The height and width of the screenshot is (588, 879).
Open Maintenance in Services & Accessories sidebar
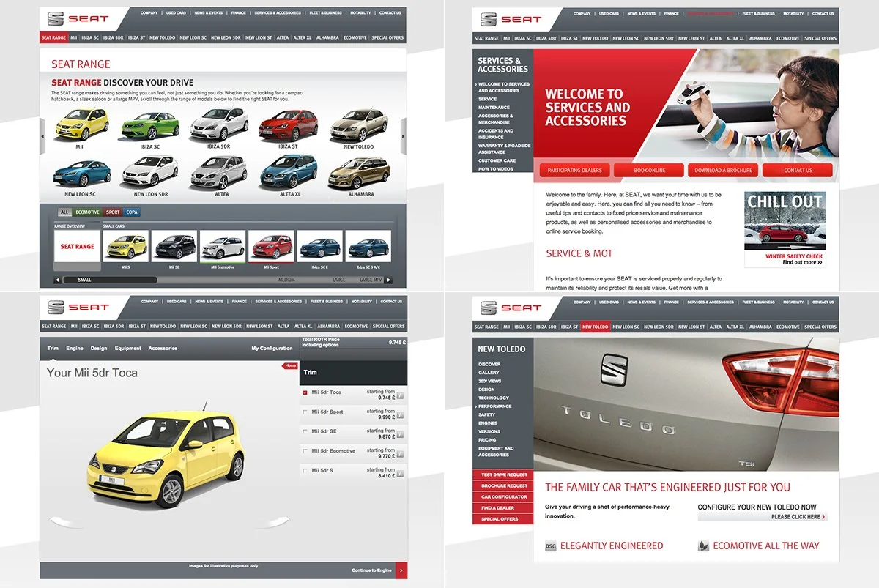point(494,108)
